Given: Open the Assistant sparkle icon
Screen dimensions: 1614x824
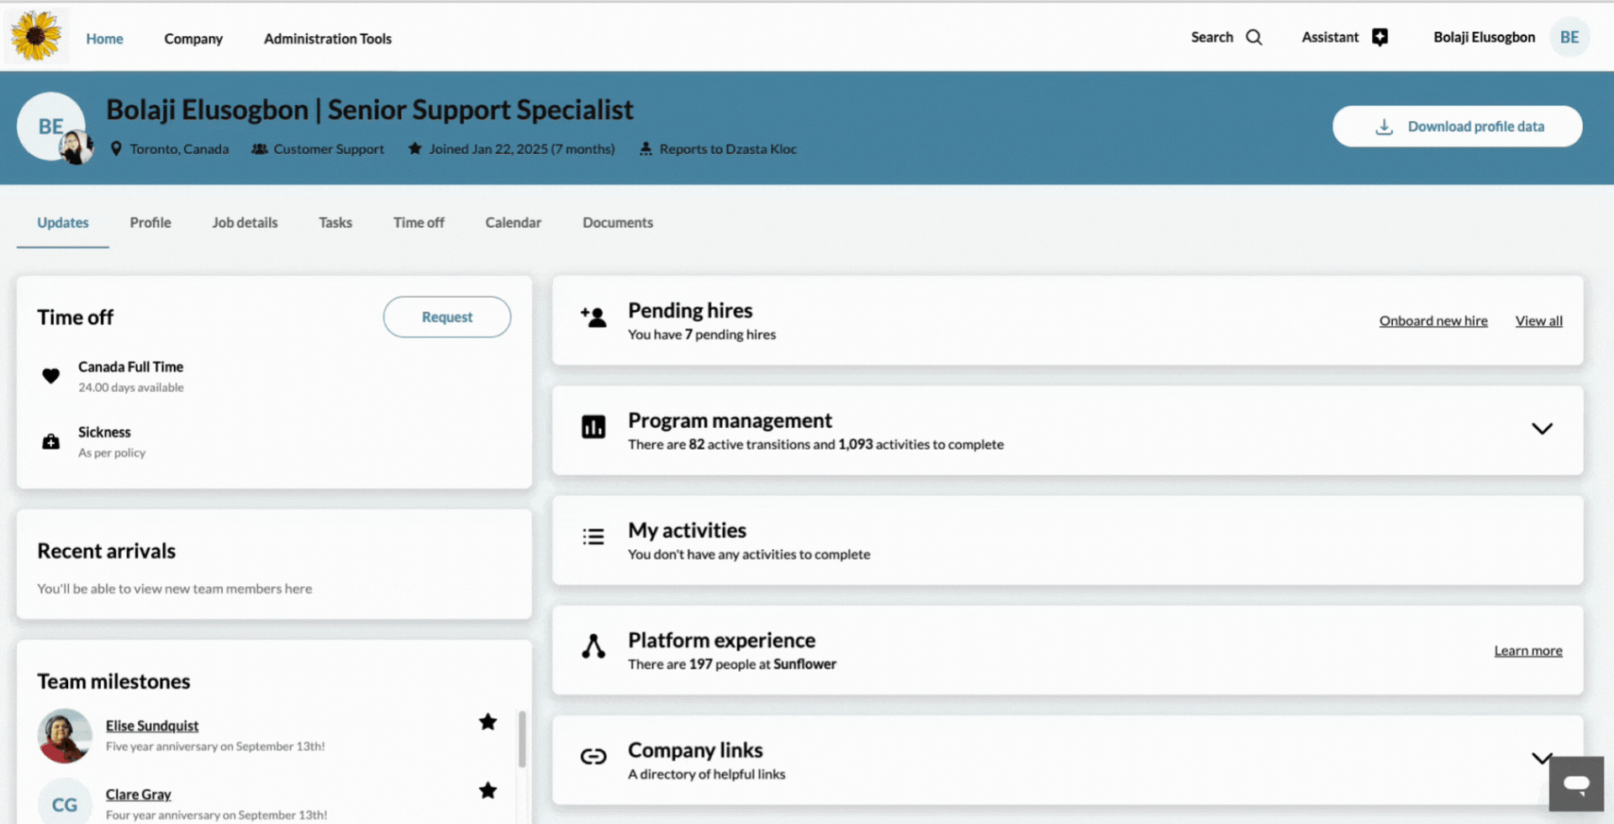Looking at the screenshot, I should pyautogui.click(x=1379, y=37).
